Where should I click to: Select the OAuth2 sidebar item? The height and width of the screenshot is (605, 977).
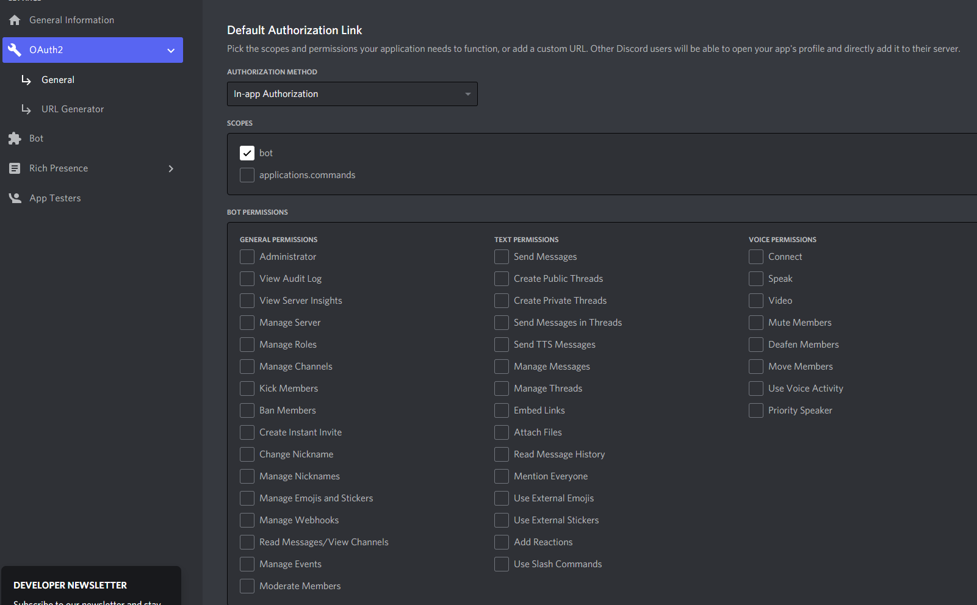[x=93, y=50]
